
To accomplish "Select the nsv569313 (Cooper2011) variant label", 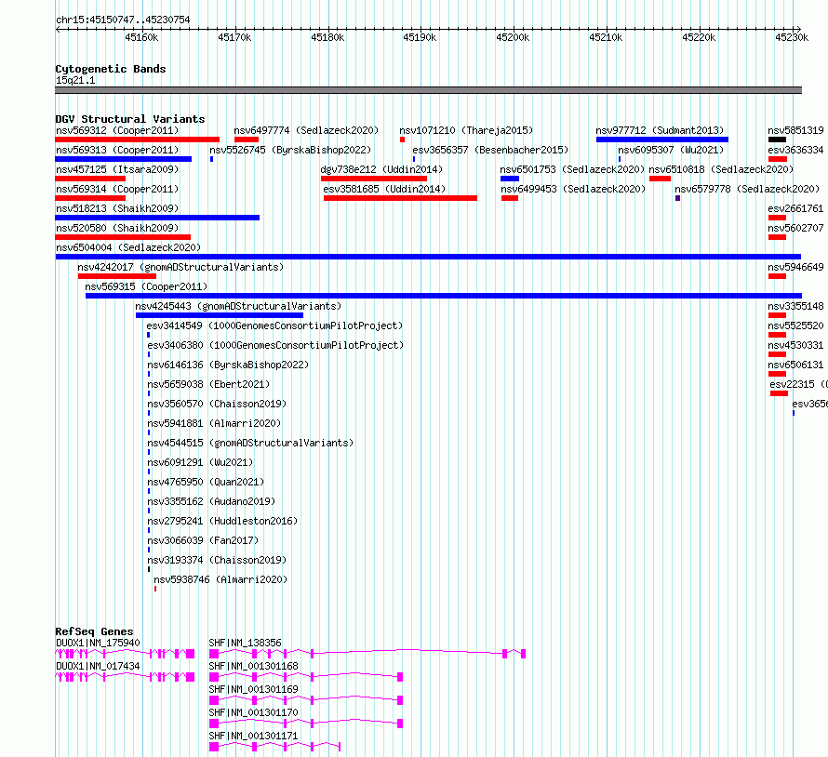I will 117,150.
